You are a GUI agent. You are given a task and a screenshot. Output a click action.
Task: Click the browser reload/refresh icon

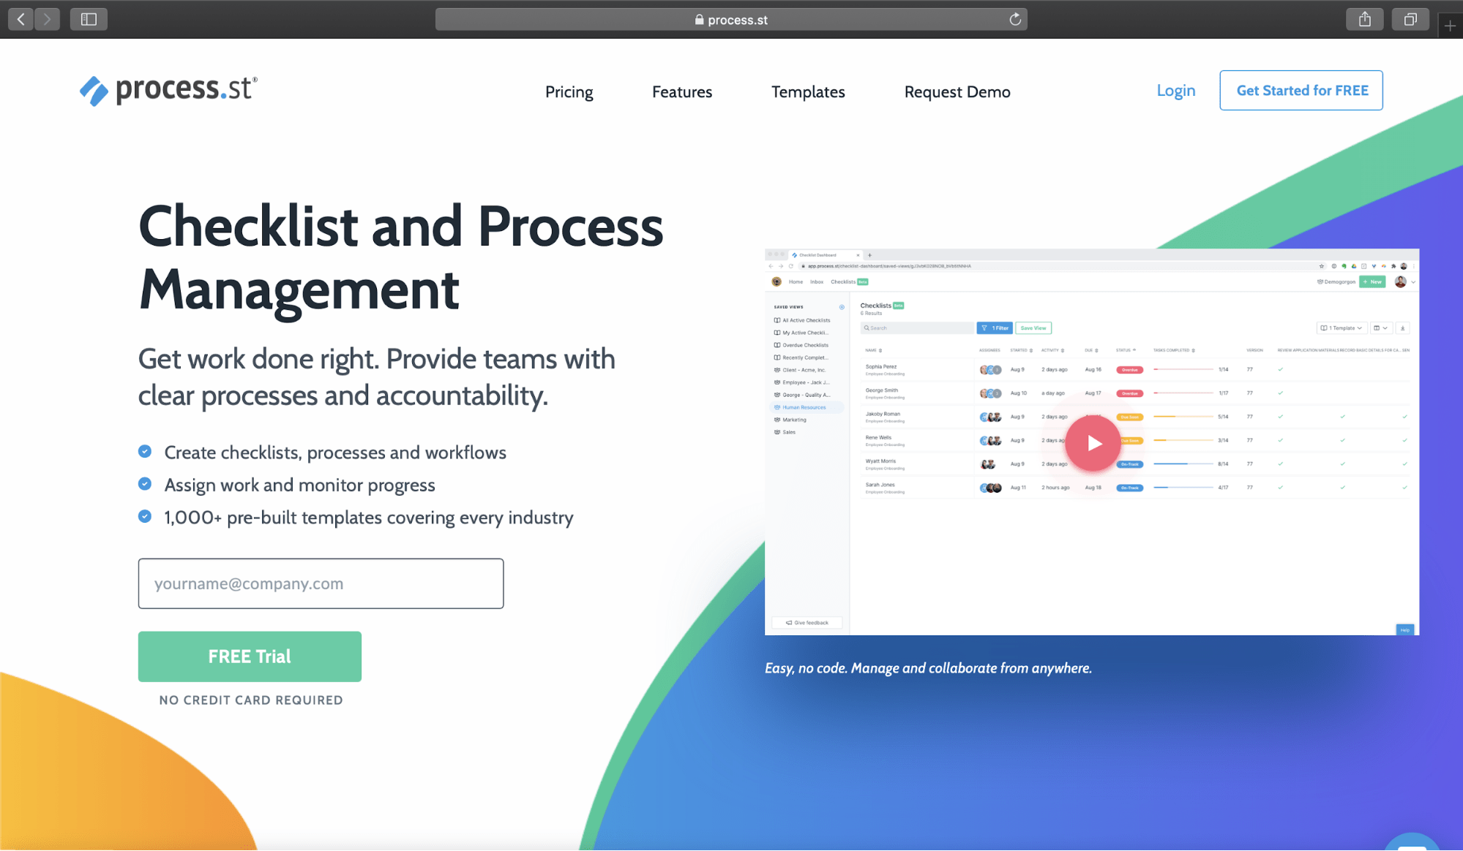(1015, 19)
